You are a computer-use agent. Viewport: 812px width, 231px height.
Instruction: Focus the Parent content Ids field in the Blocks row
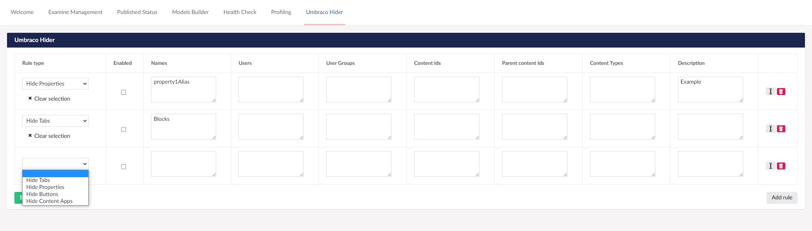535,127
